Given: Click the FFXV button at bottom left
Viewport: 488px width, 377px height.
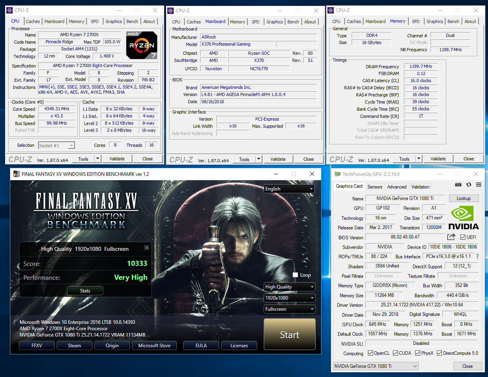Looking at the screenshot, I should (x=37, y=346).
